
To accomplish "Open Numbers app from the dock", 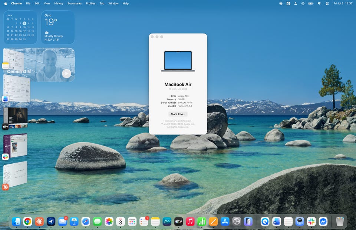I will coord(202,221).
